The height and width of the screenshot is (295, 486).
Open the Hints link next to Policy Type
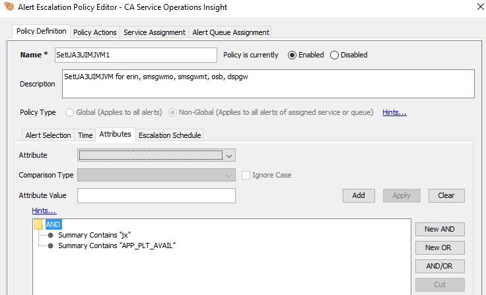click(x=394, y=112)
